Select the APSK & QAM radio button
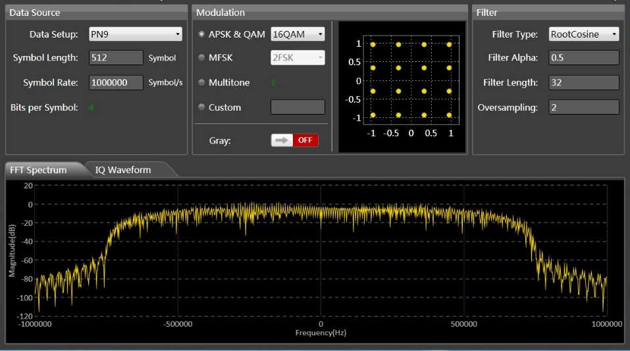Image resolution: width=630 pixels, height=351 pixels. click(x=201, y=34)
